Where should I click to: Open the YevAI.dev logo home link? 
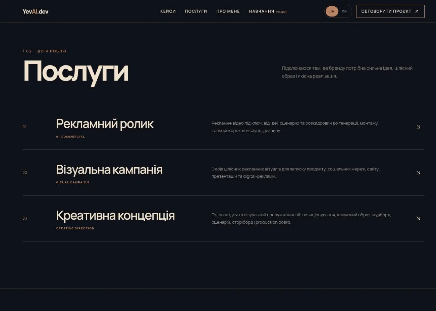[x=36, y=11]
